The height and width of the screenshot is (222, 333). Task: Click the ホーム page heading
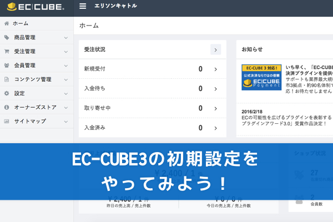[89, 26]
